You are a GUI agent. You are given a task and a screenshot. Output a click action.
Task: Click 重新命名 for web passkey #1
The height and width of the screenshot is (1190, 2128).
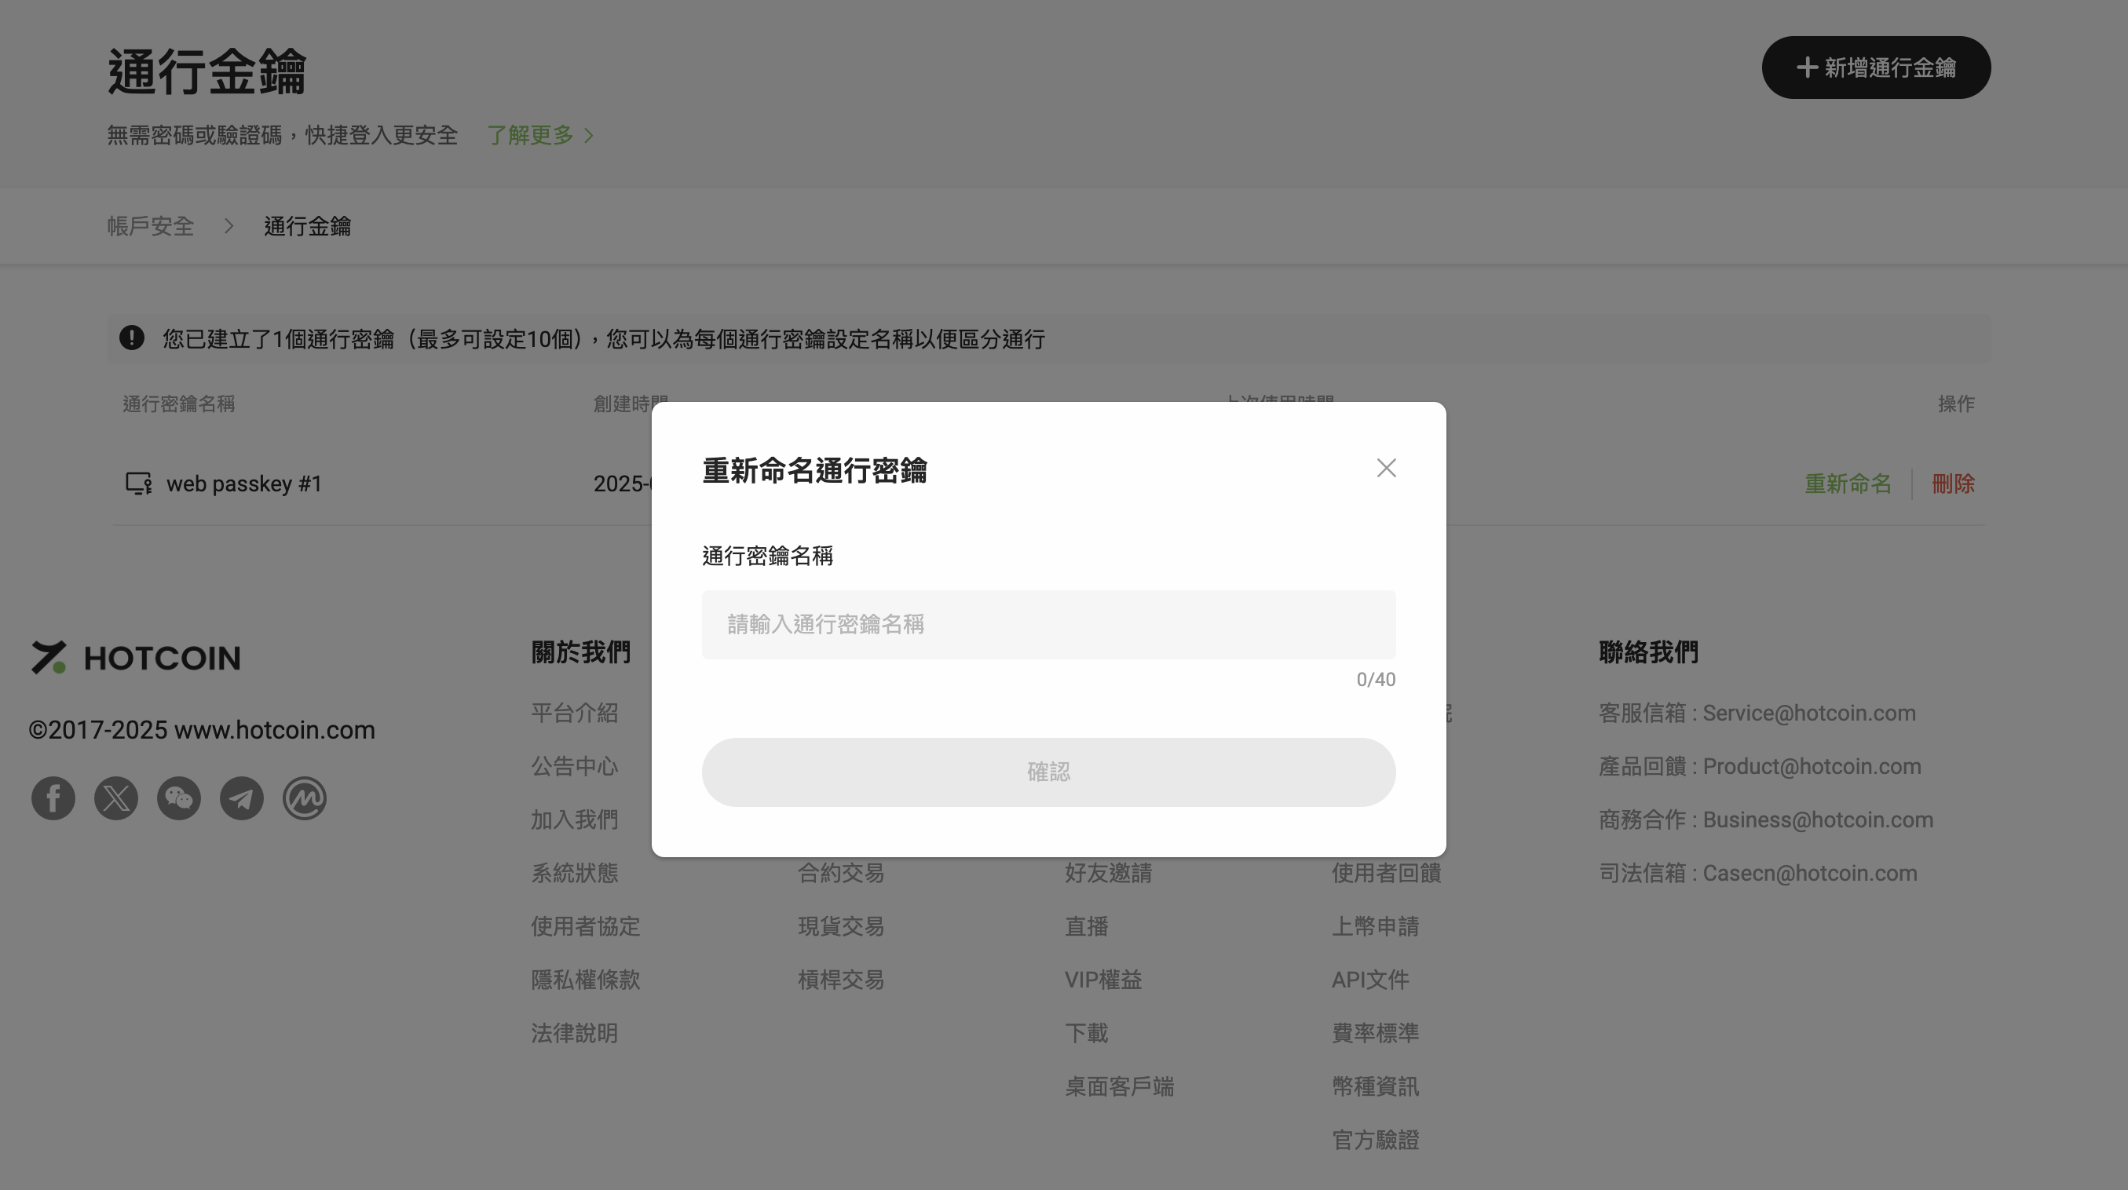coord(1847,484)
